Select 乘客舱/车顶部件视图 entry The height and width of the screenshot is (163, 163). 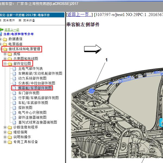(35, 88)
